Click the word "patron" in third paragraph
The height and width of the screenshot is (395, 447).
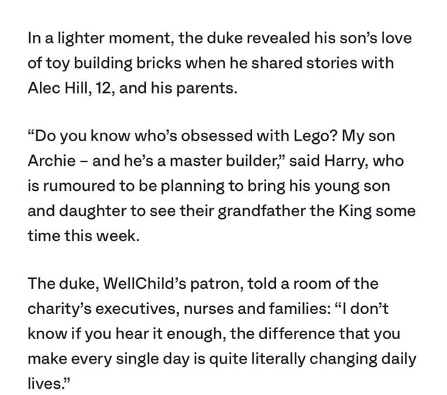(x=217, y=285)
